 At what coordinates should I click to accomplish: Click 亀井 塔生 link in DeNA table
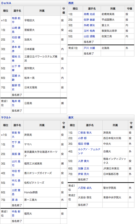(x=16, y=103)
